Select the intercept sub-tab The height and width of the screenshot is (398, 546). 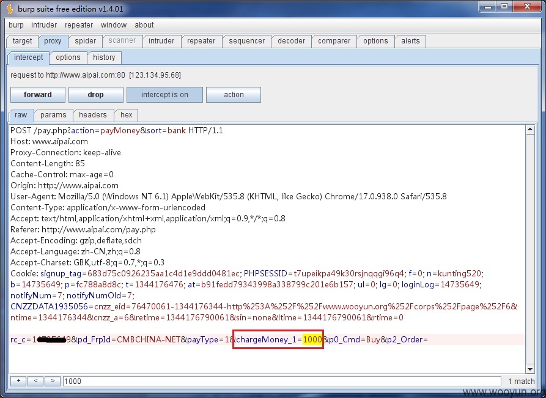point(29,57)
